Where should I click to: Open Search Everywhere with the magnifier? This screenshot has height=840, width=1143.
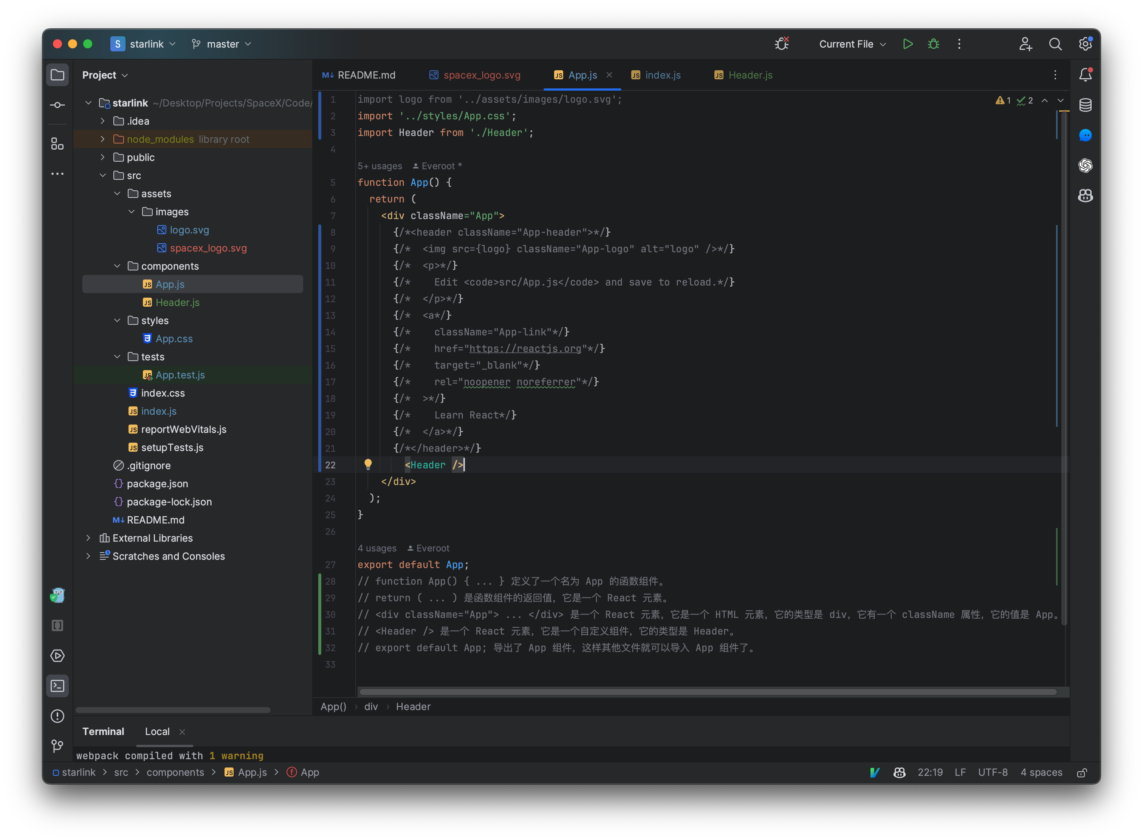(1055, 44)
